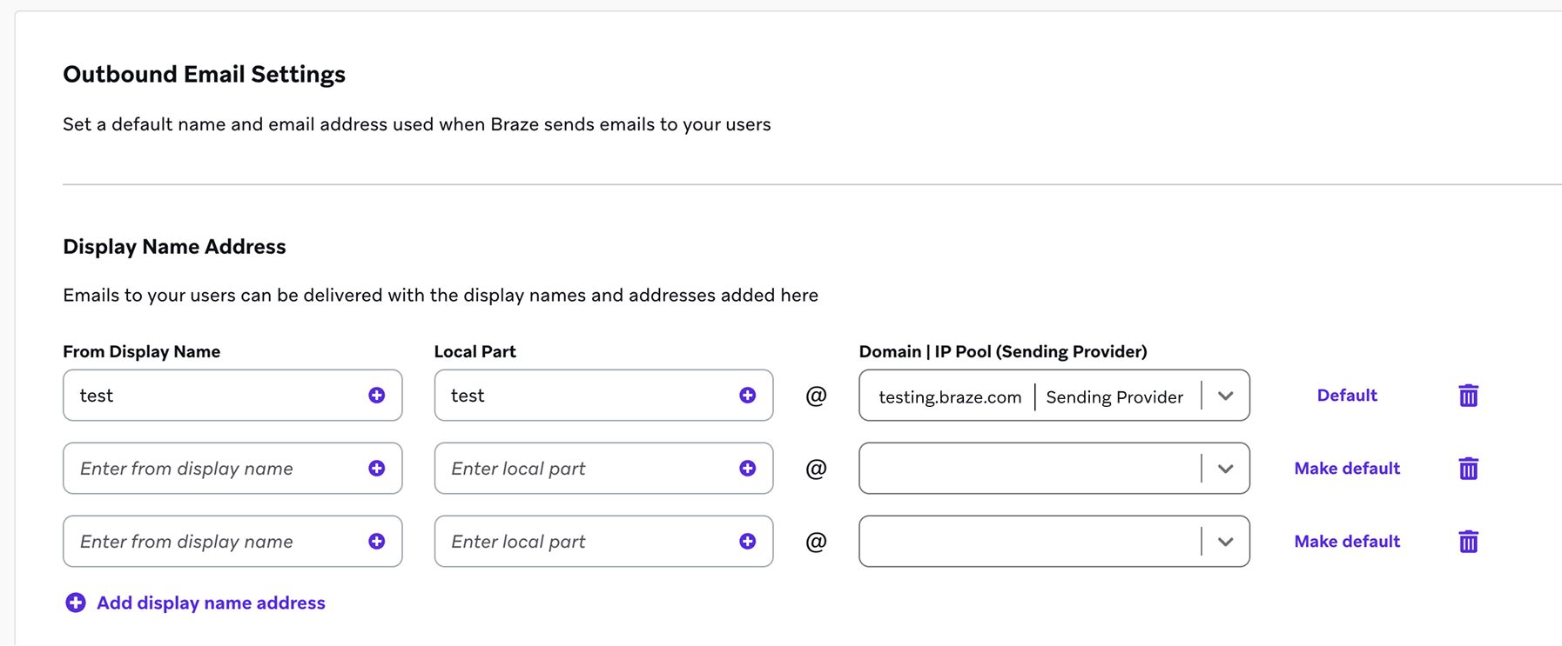This screenshot has width=1562, height=646.
Task: Click plus icon in second display name field
Action: tap(376, 469)
